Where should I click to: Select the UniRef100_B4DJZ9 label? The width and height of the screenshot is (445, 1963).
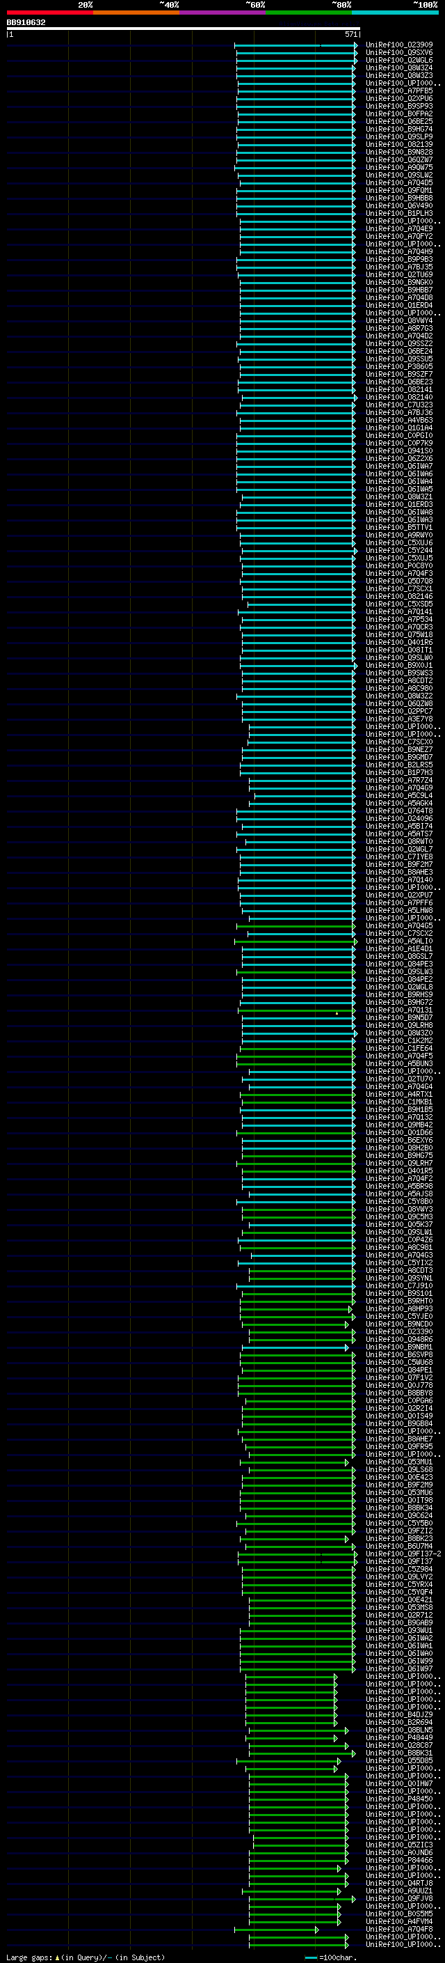coord(399,1714)
